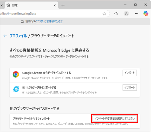The height and width of the screenshot is (132, 151).
Task: Click the Internet Explorer logo icon
Action: (16, 89)
